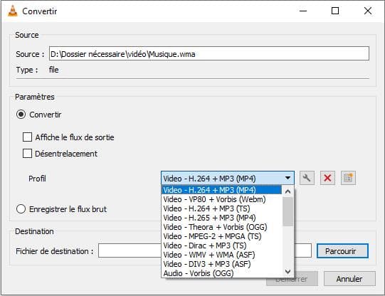Delete selected profile with red X icon

327,178
